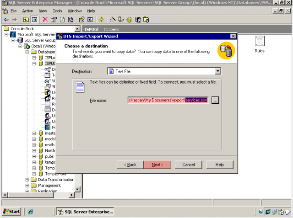Click the Refresh toolbar icon

point(62,20)
